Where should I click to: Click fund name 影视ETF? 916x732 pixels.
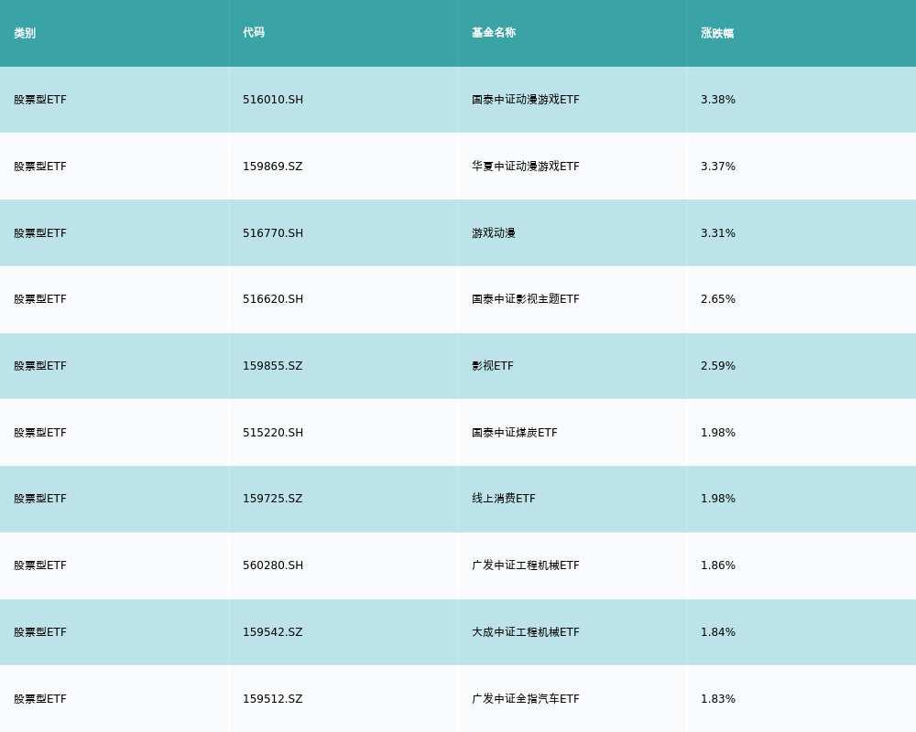493,366
